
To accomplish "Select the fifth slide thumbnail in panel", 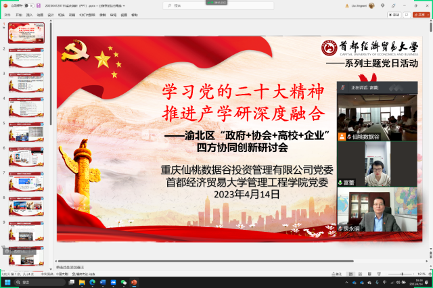I will coord(26,133).
